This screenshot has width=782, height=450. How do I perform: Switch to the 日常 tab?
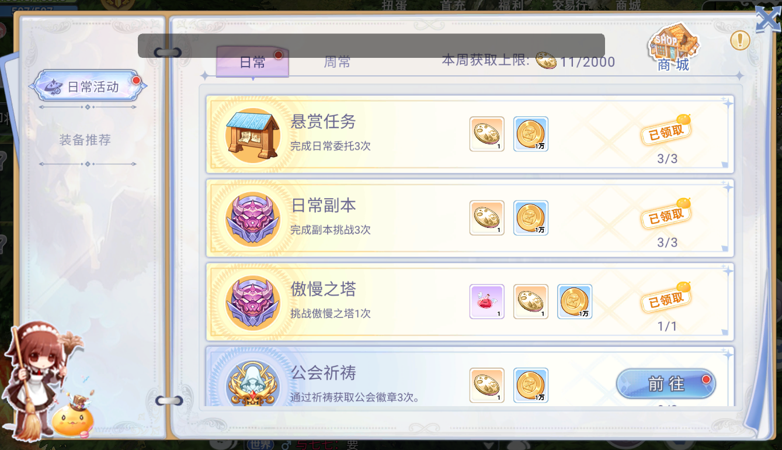[x=252, y=62]
